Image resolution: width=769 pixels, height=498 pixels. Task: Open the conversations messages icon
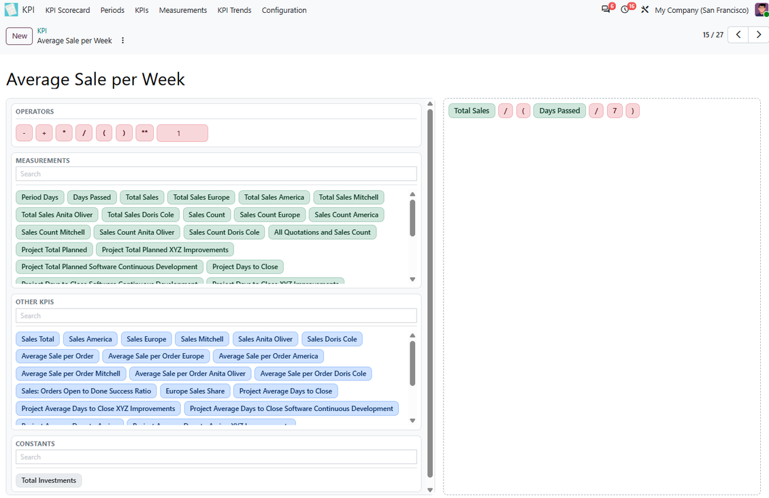tap(606, 10)
